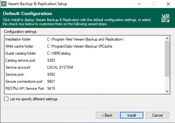Click the Catalog service port value 9393

click(x=51, y=60)
